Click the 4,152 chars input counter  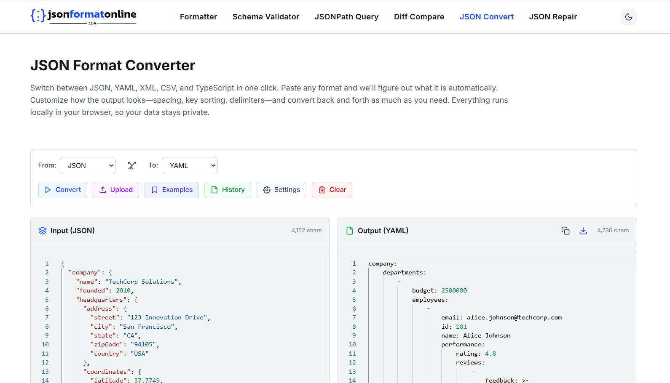tap(306, 231)
